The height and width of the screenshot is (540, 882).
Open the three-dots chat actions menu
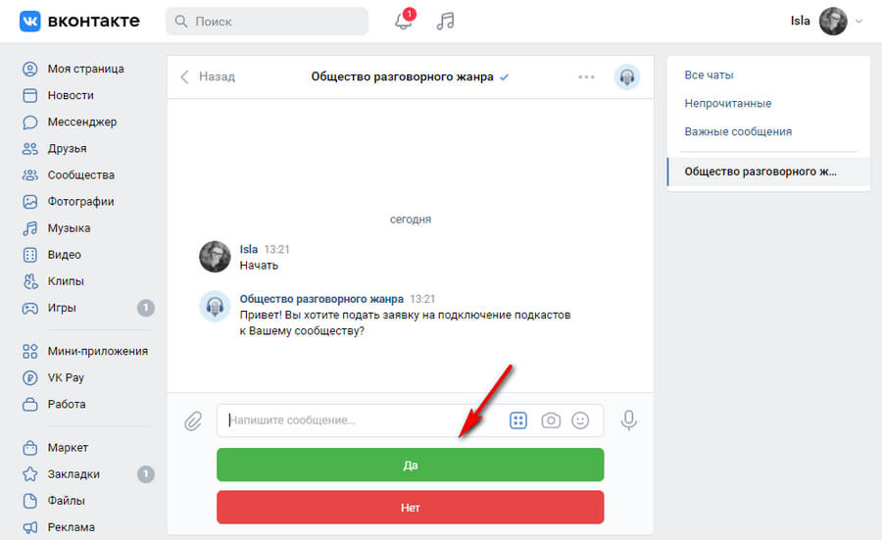tap(586, 76)
